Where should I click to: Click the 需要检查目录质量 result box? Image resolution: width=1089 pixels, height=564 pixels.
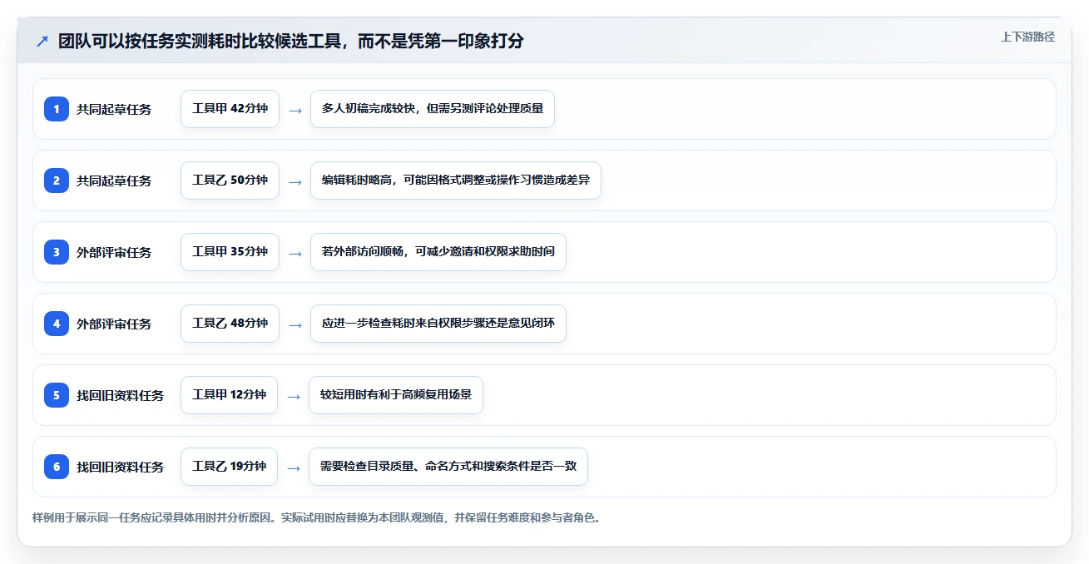click(448, 467)
